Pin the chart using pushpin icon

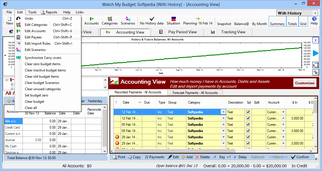(x=316, y=72)
